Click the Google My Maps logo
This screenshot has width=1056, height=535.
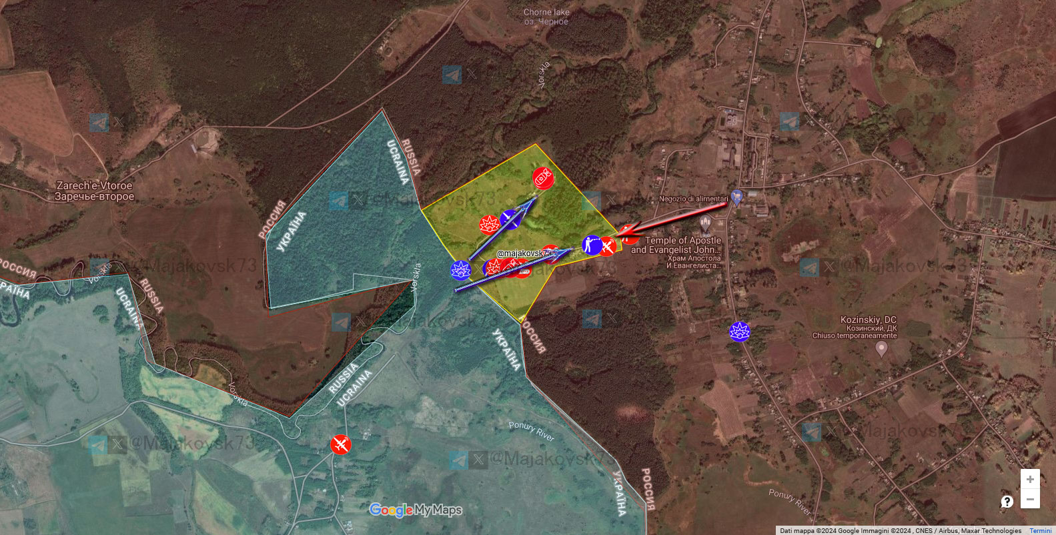pos(416,510)
